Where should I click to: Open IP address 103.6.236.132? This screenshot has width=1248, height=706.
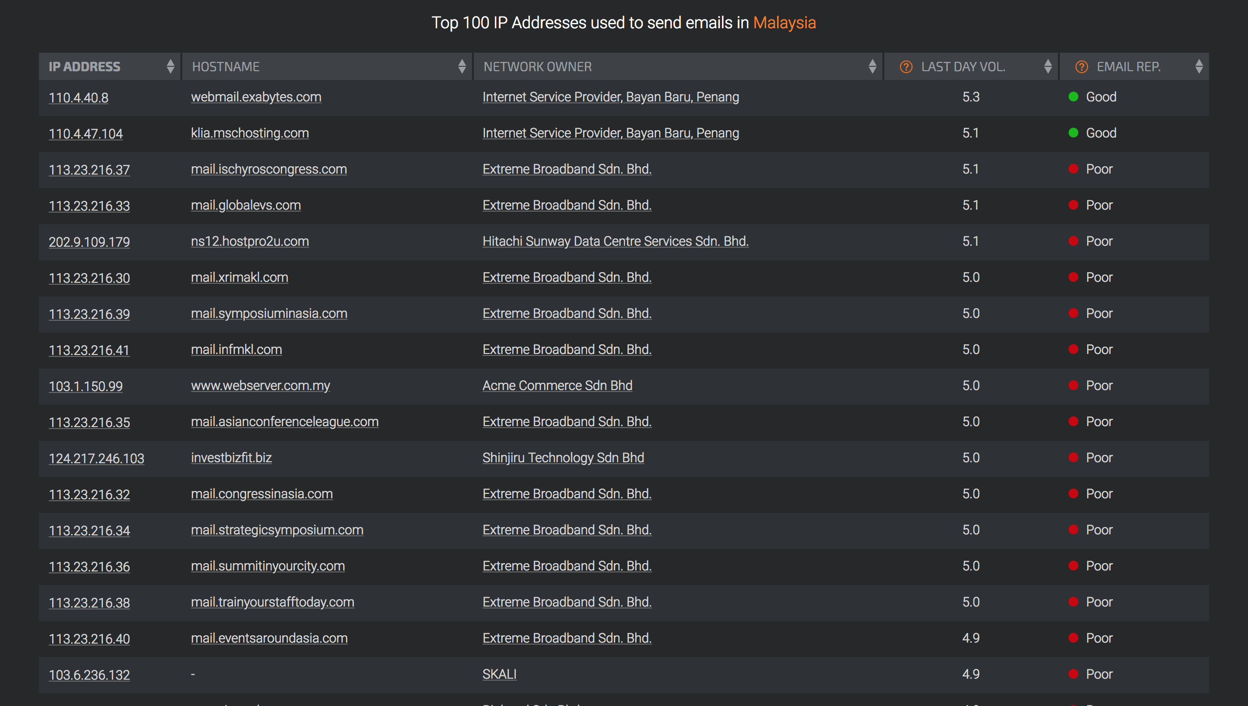[x=89, y=675]
